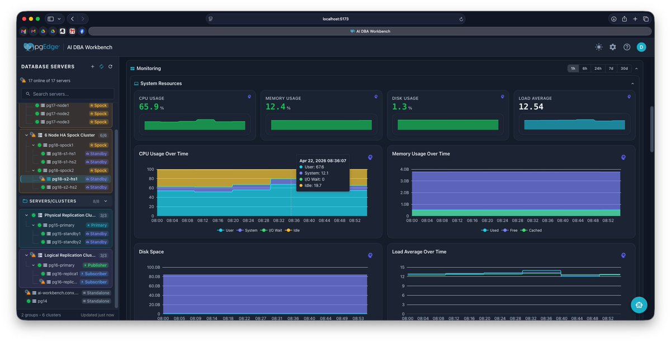This screenshot has width=671, height=342.
Task: Click AI DBA Workbench browser tab
Action: pyautogui.click(x=370, y=31)
